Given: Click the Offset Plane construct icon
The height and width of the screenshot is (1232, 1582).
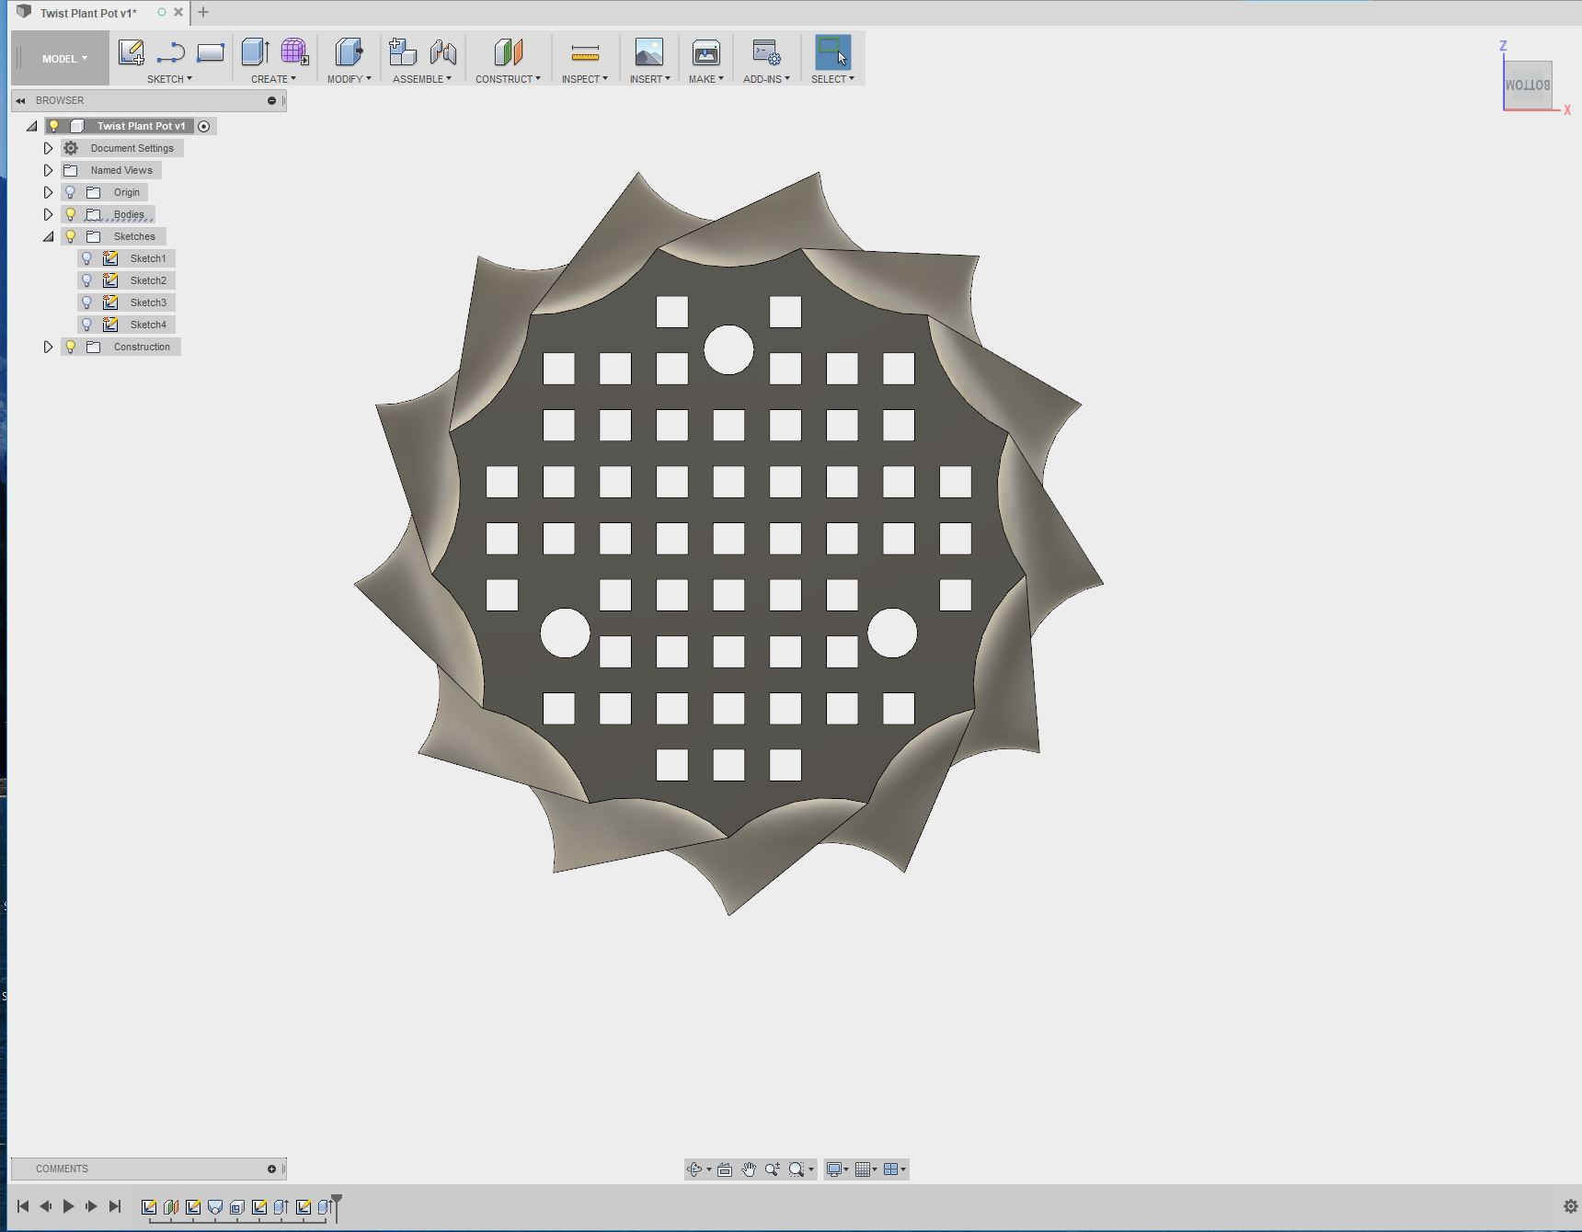Looking at the screenshot, I should [508, 52].
